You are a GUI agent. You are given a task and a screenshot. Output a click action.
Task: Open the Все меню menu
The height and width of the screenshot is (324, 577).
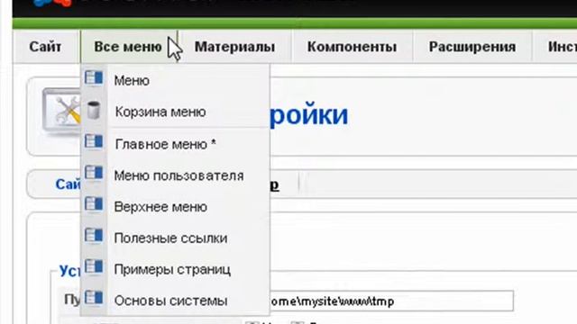pos(128,47)
